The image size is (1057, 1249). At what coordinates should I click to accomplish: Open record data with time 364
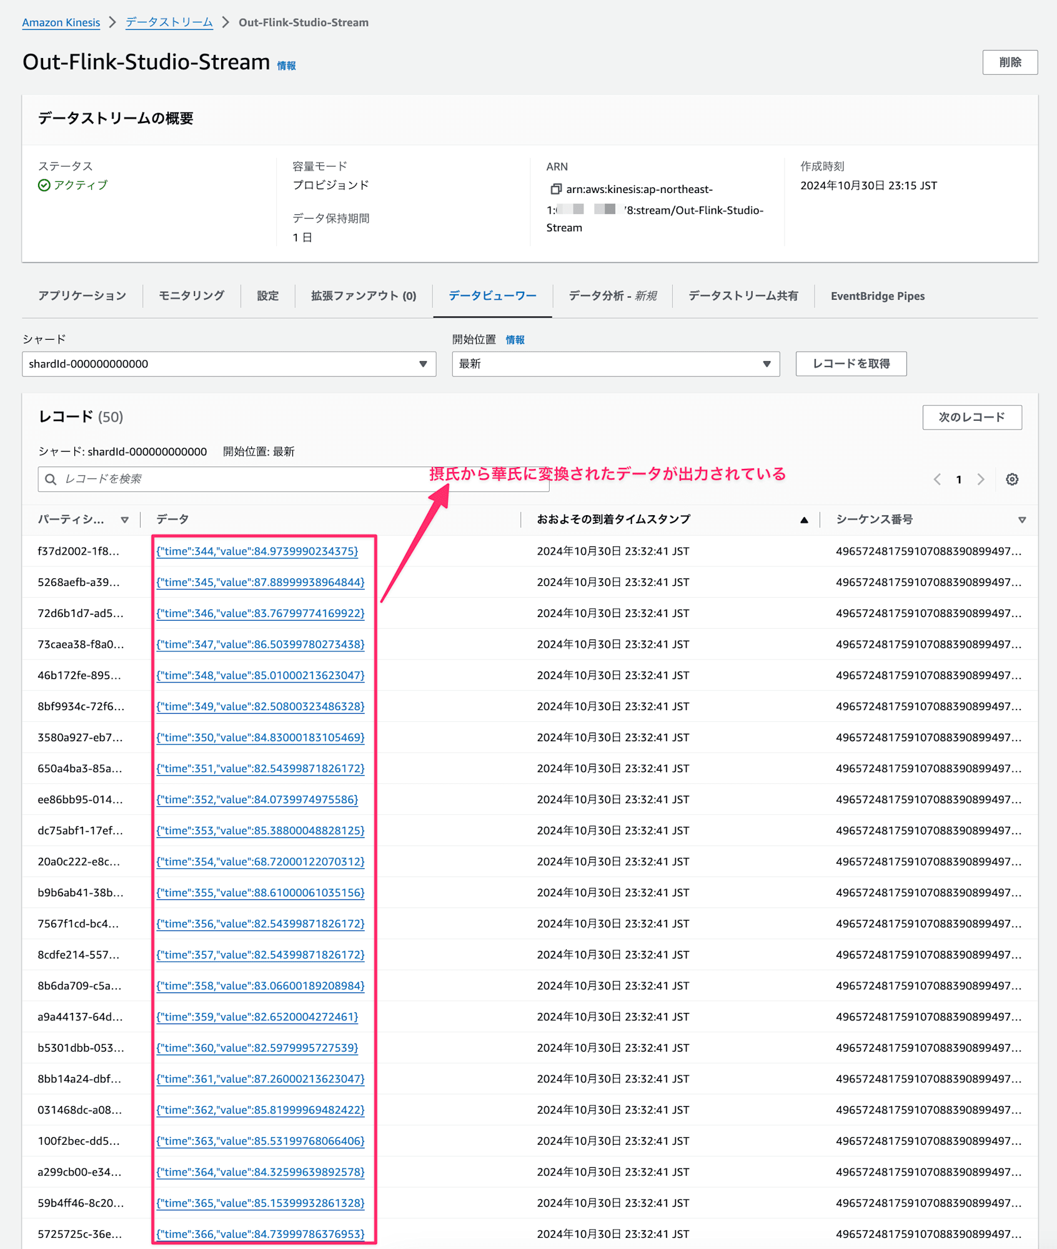[x=260, y=1172]
